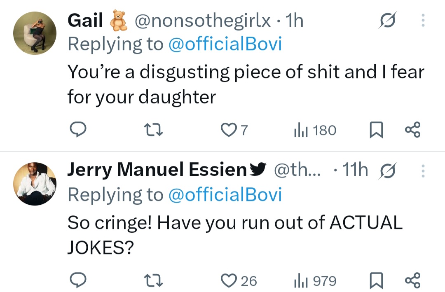The image size is (445, 292).
Task: Open more options for Gail's tweet
Action: (423, 21)
